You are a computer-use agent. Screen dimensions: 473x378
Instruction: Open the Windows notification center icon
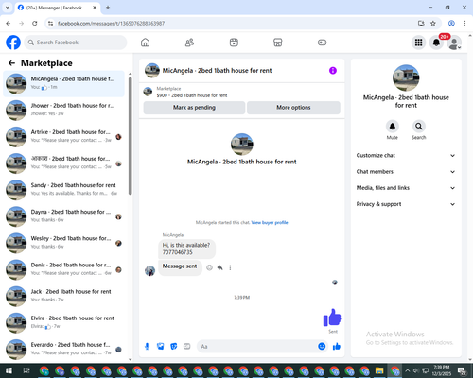463,371
